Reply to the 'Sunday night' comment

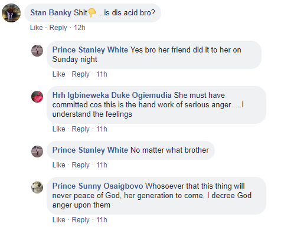click(80, 74)
